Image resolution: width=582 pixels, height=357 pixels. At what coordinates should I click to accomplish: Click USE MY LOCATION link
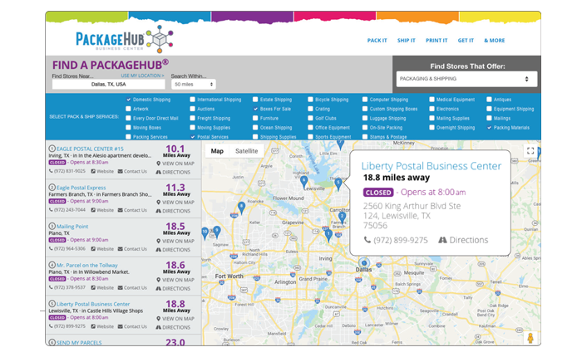[x=142, y=76]
